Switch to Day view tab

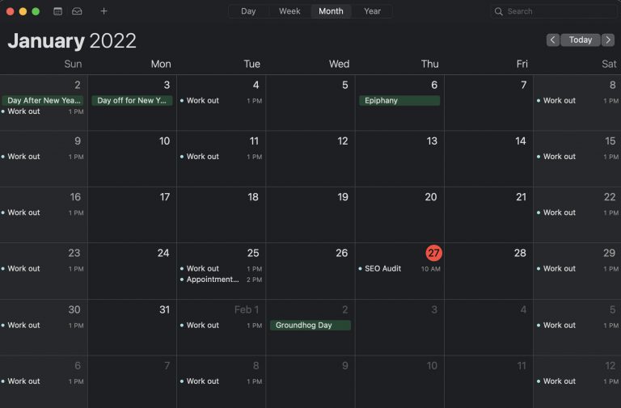click(248, 11)
